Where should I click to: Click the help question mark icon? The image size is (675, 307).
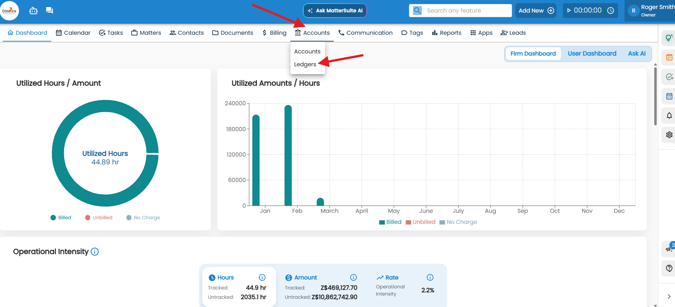tap(669, 268)
